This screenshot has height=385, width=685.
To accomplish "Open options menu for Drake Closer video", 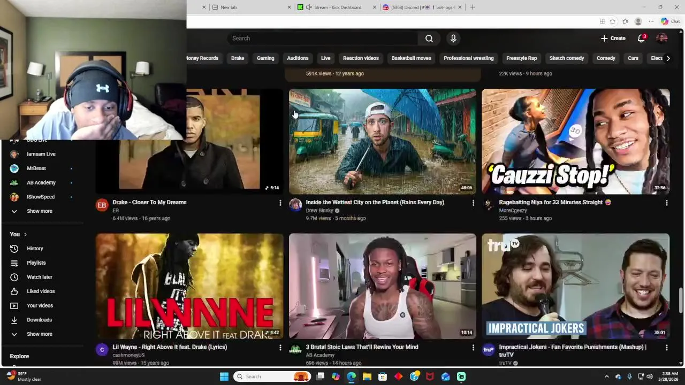I will (x=280, y=203).
